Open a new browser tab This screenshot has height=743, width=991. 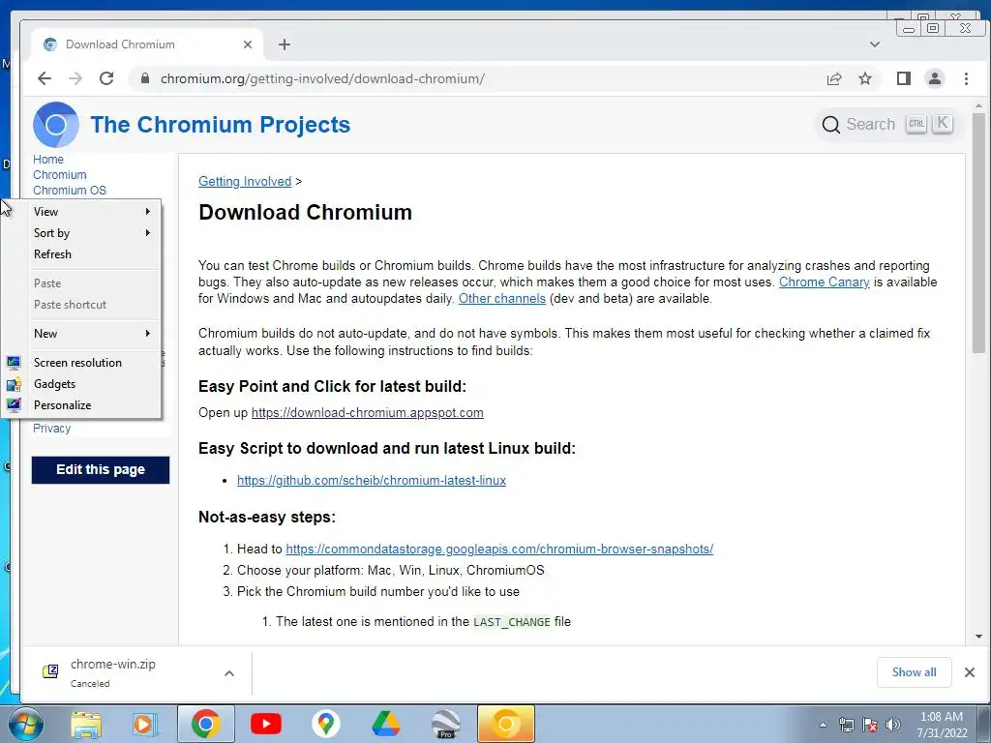285,45
